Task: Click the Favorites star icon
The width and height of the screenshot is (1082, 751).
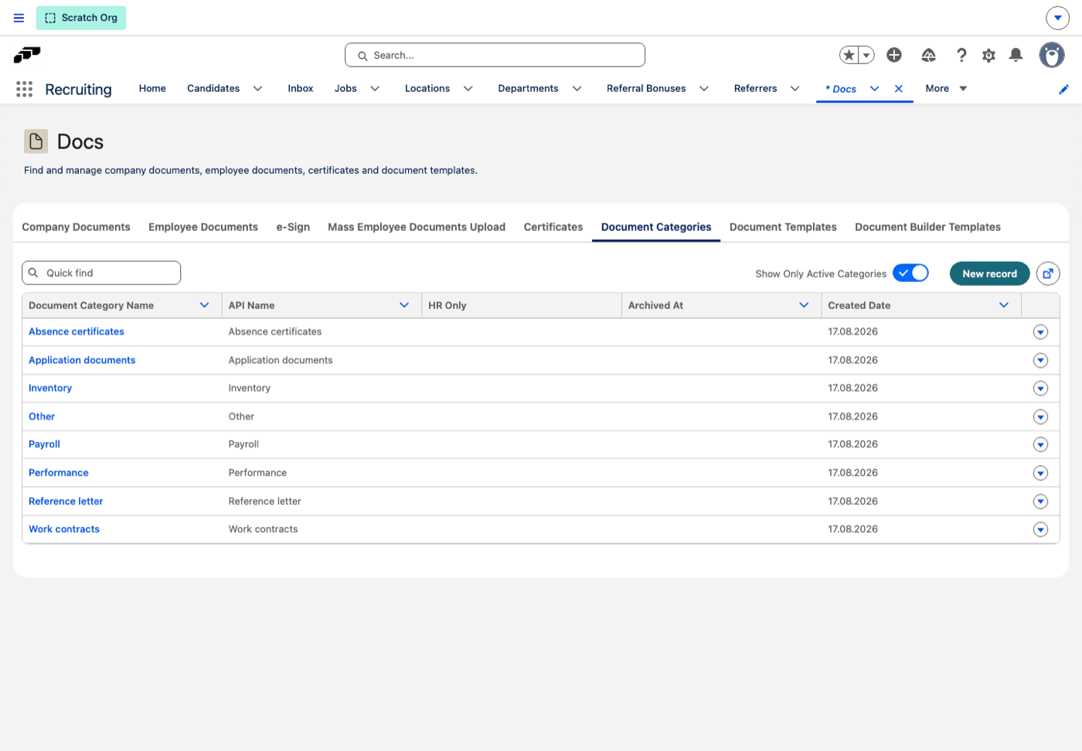Action: coord(849,55)
